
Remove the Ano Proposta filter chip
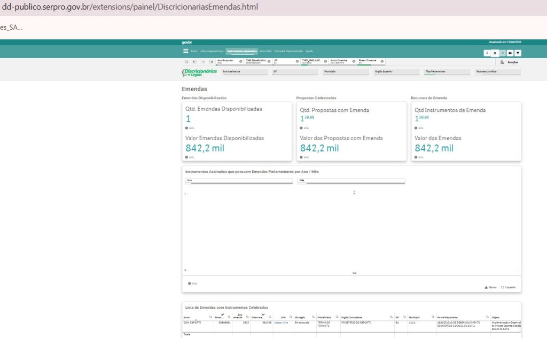coord(240,61)
